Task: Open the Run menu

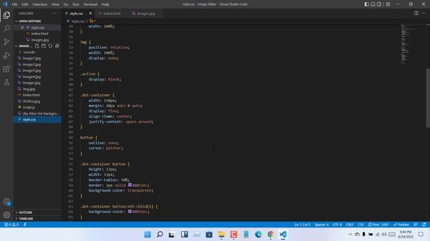Action: tap(76, 5)
